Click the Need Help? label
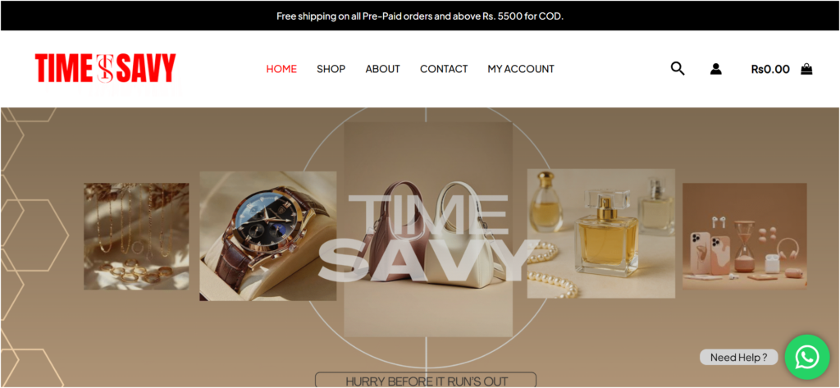Viewport: 840px width, 388px height. (738, 357)
